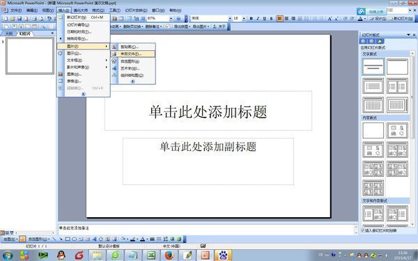
Task: Open the 绘图(R) drawing menu dropdown
Action: coord(10,239)
